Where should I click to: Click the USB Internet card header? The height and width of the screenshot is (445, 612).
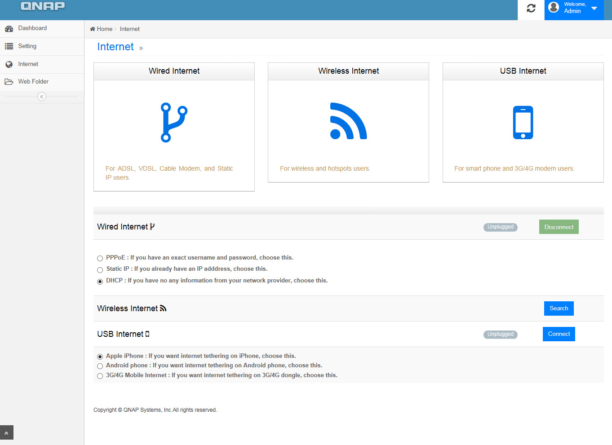pos(523,71)
